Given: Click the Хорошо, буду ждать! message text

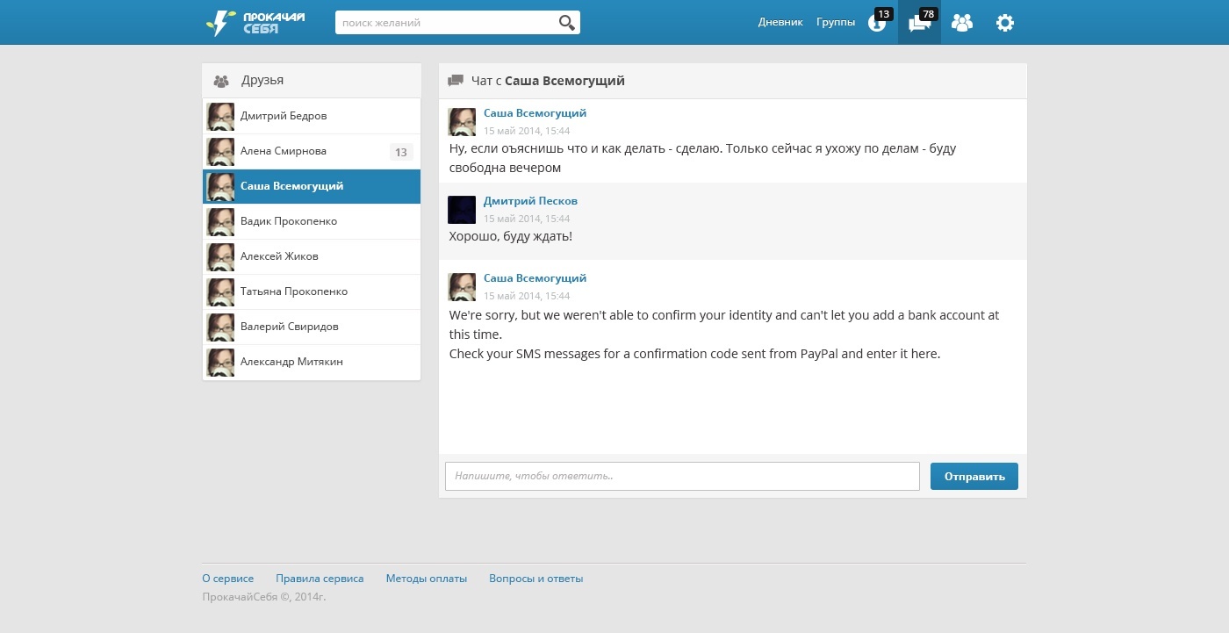Looking at the screenshot, I should pyautogui.click(x=511, y=236).
